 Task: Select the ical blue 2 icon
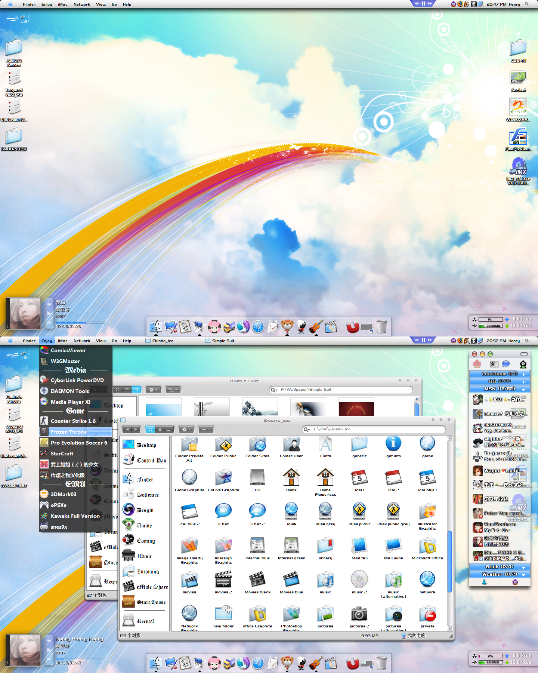[x=189, y=512]
